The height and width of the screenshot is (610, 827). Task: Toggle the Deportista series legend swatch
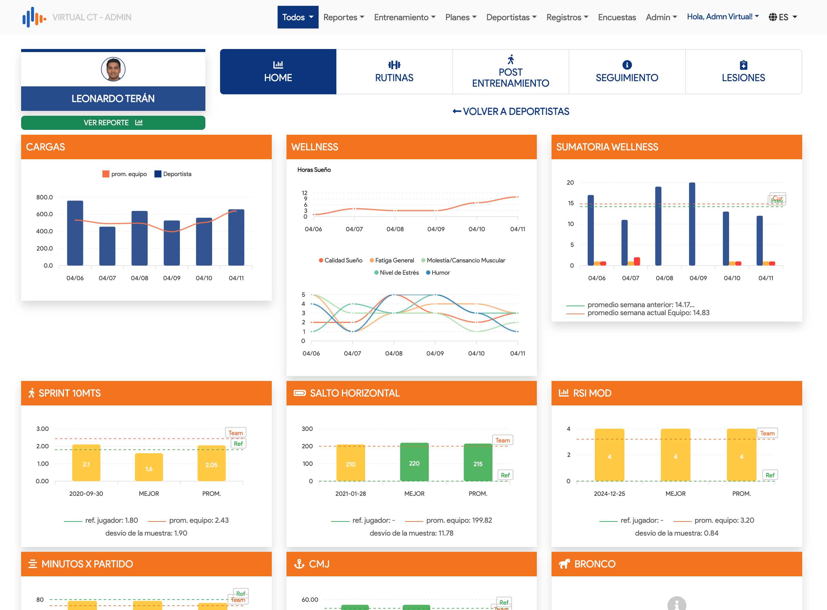click(158, 174)
